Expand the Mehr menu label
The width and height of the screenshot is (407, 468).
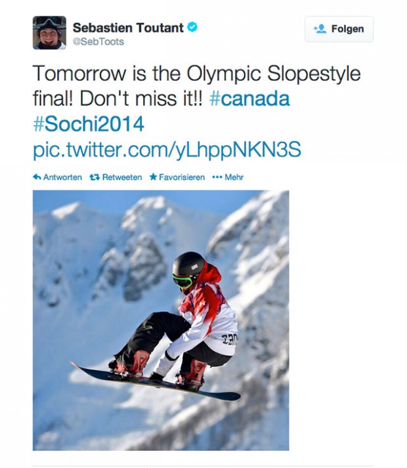click(234, 177)
